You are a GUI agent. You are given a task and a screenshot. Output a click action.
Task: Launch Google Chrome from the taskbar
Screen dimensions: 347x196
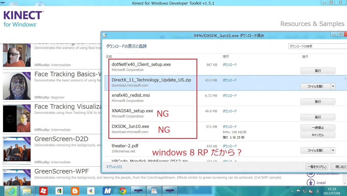tap(122, 191)
